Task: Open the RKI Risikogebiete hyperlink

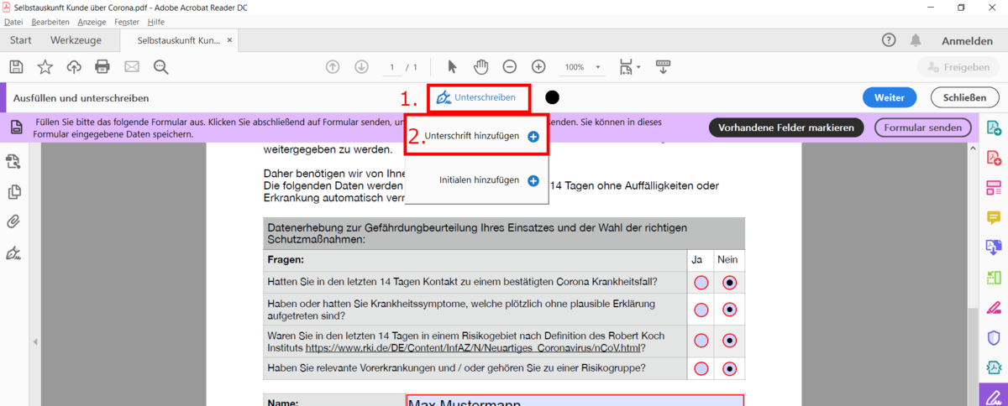Action: point(475,347)
